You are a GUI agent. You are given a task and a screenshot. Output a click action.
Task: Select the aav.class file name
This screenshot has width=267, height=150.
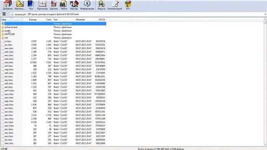(9, 122)
